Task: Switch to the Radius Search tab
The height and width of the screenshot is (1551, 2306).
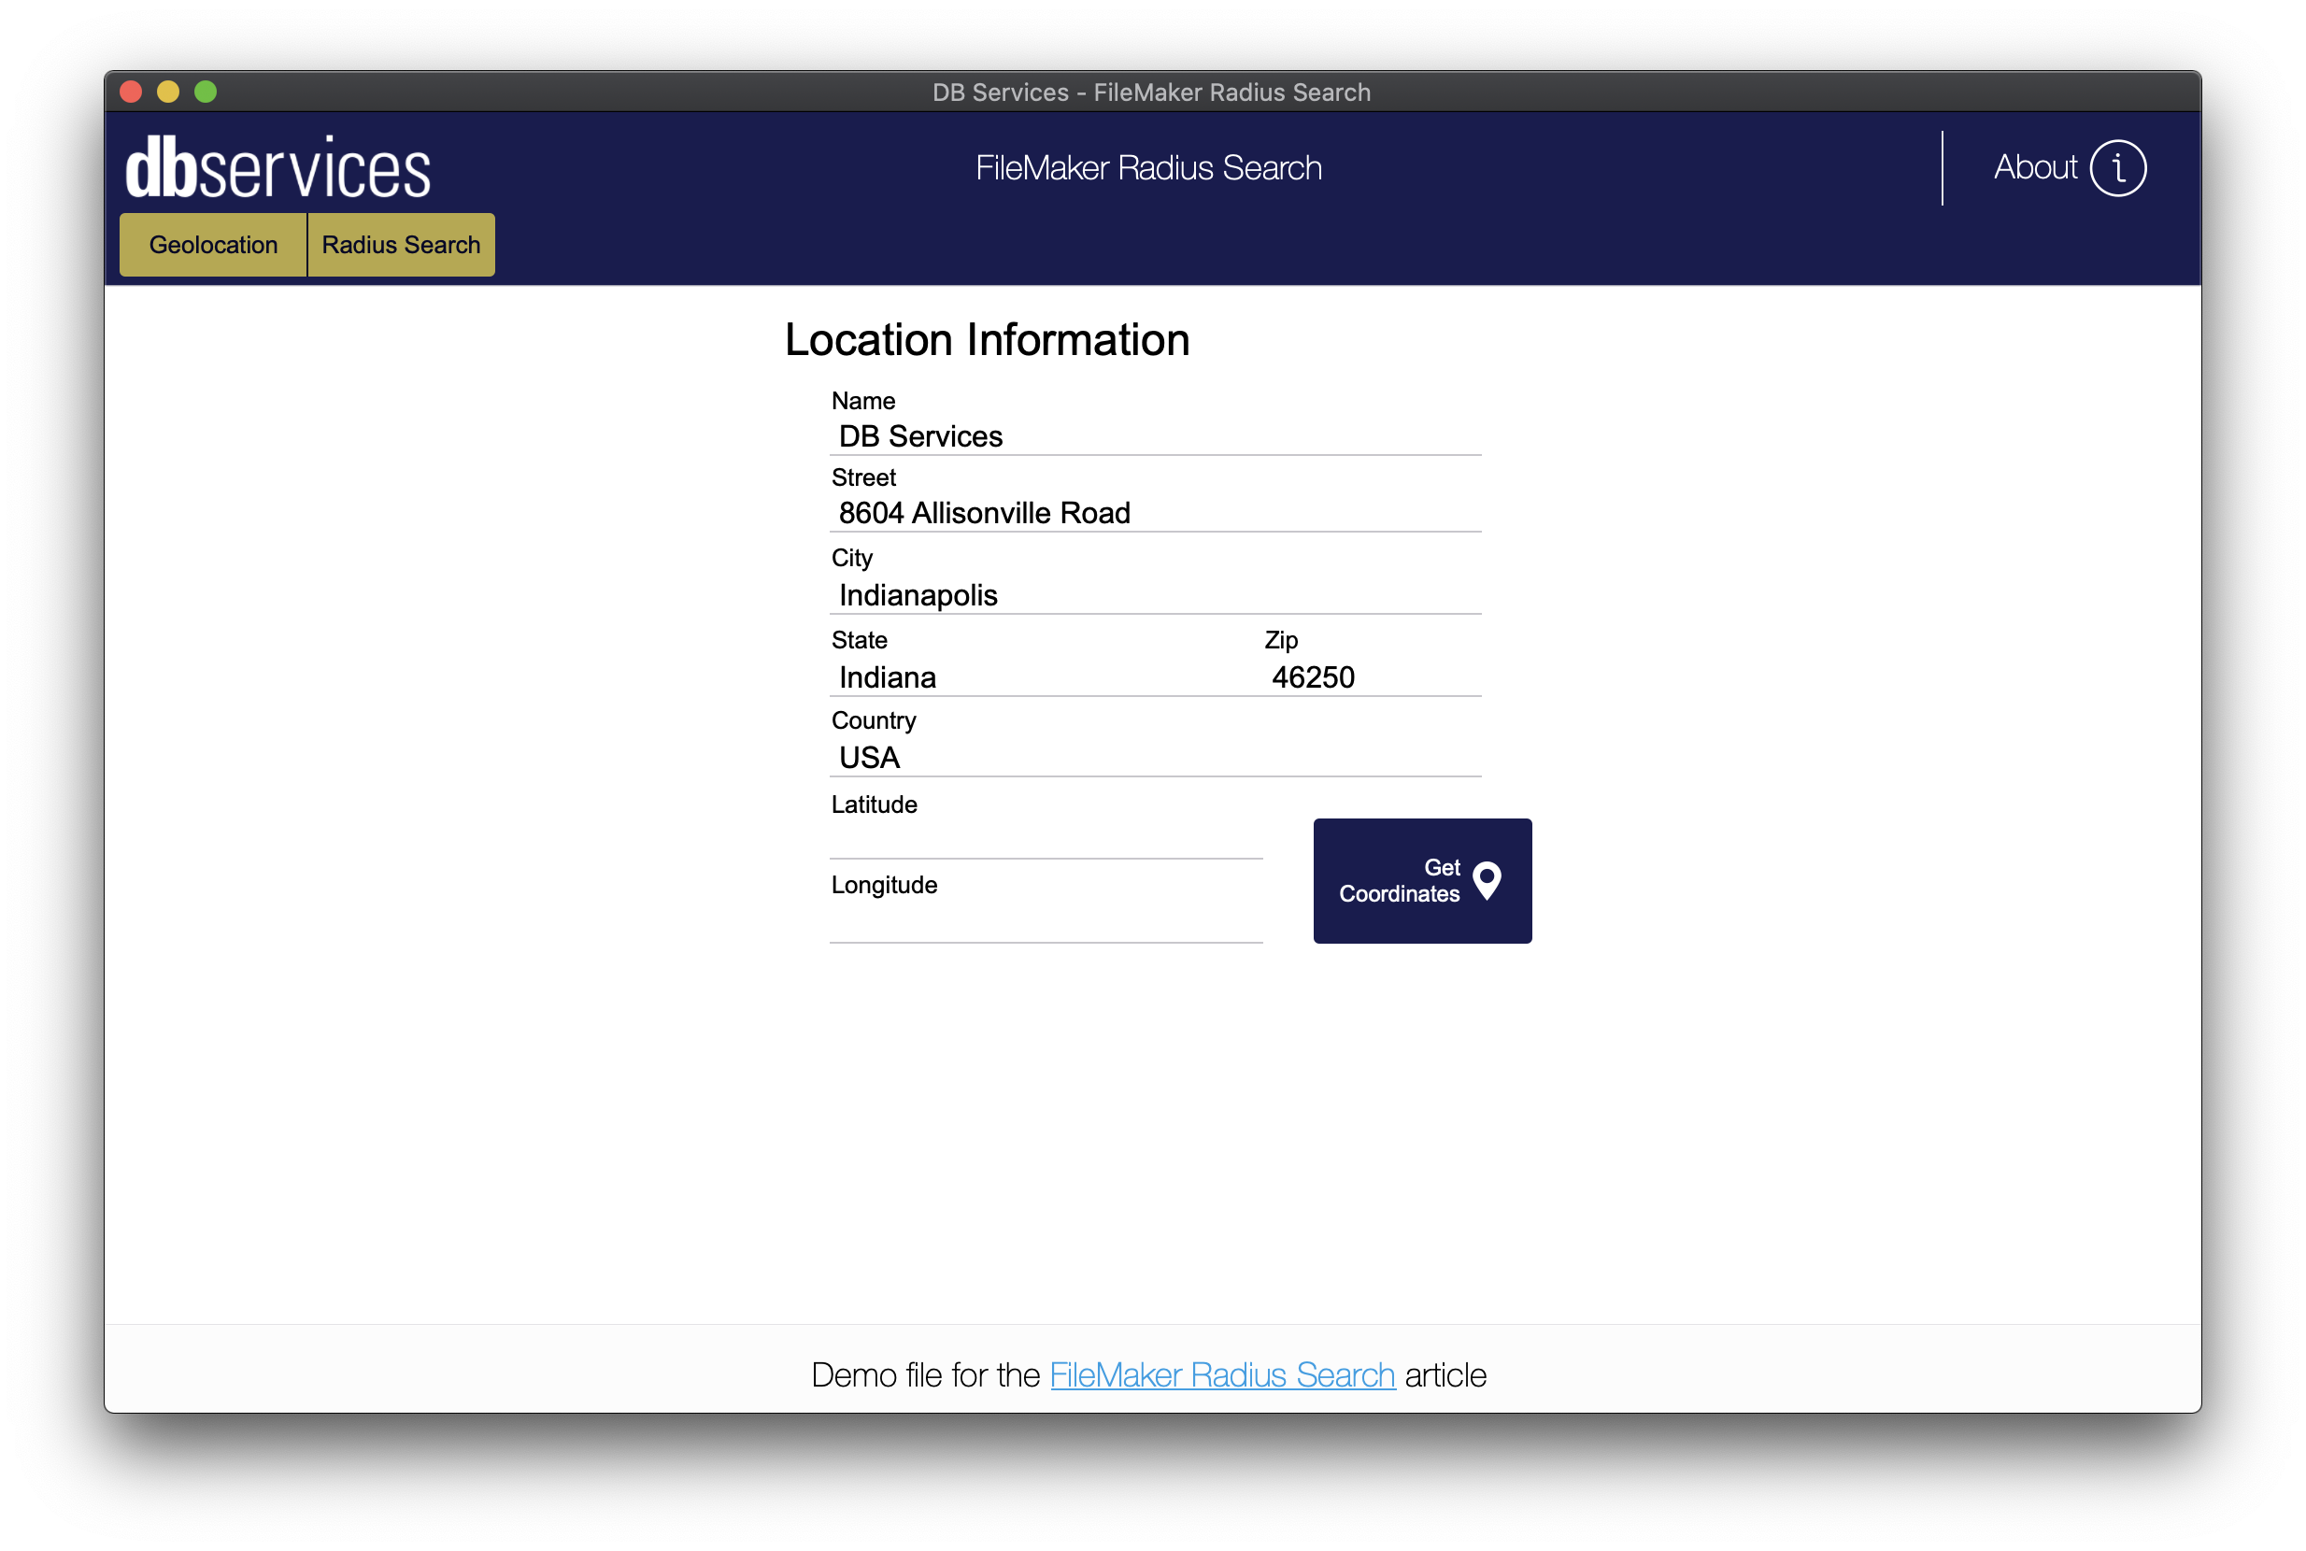Action: pos(401,244)
